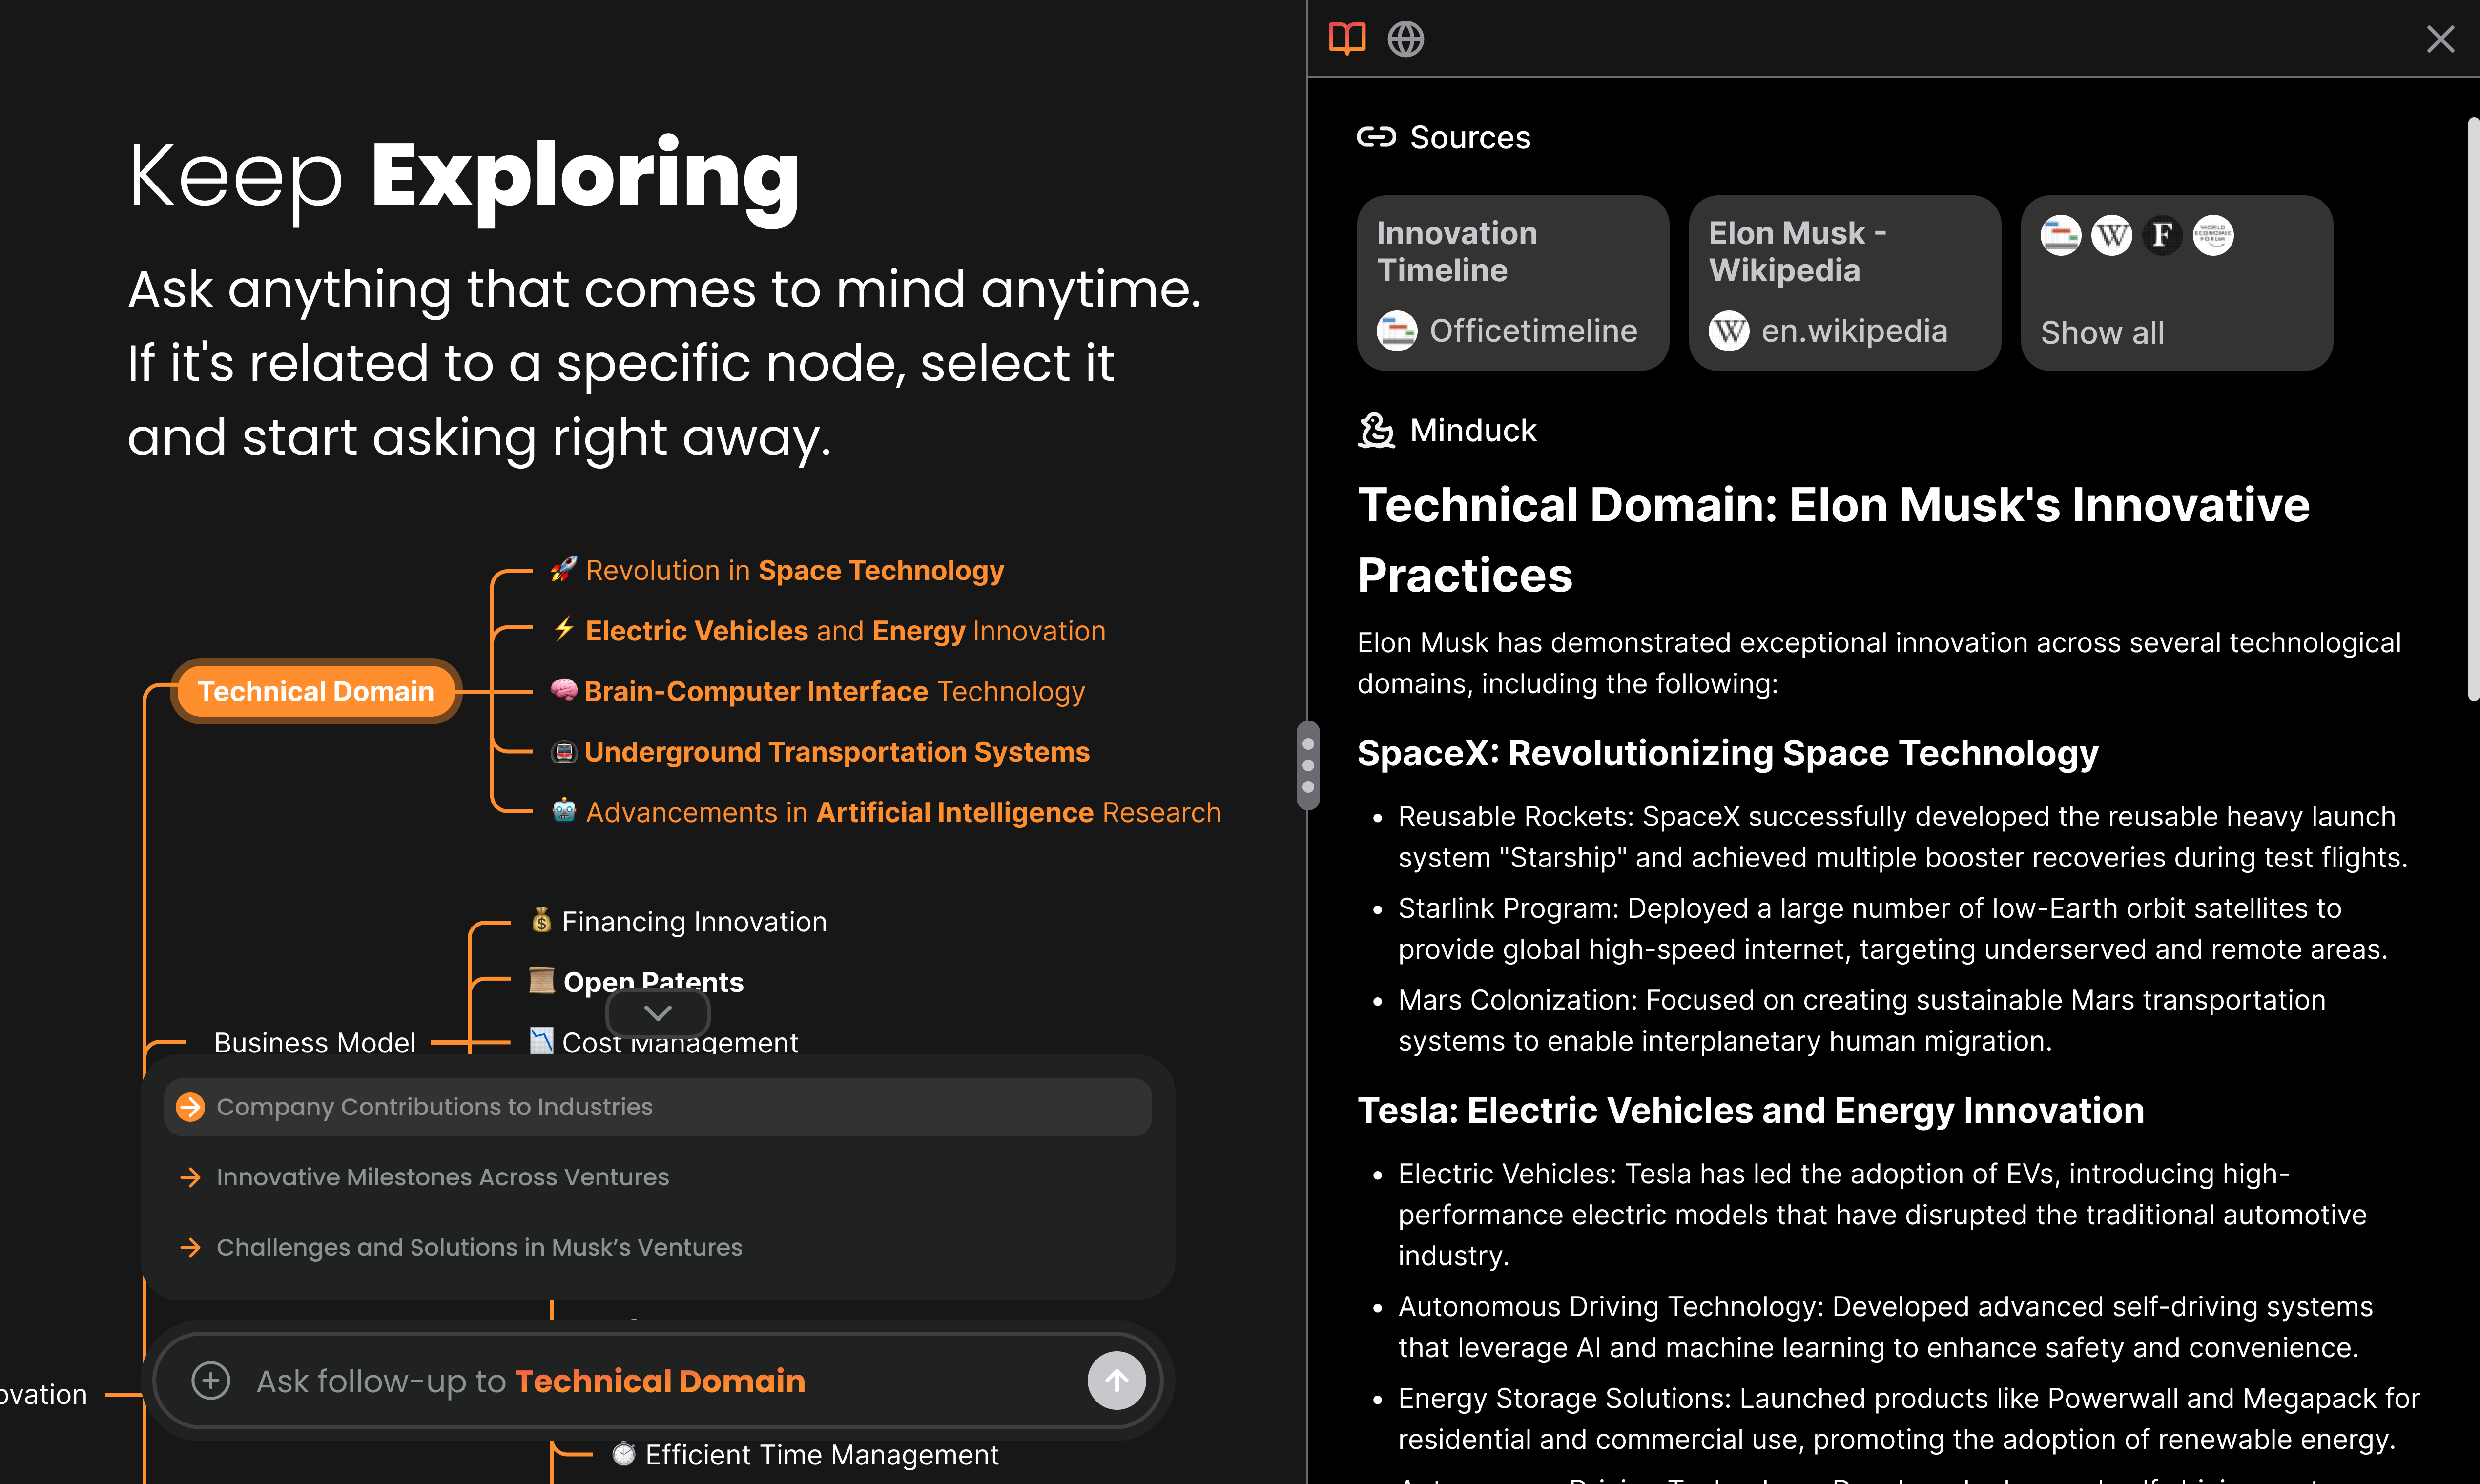Select the Technical Domain node
The height and width of the screenshot is (1484, 2480).
click(316, 691)
